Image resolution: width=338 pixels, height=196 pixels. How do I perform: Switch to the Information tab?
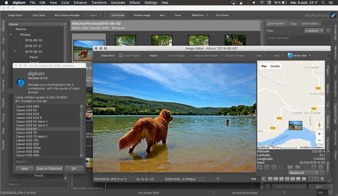coord(310,23)
